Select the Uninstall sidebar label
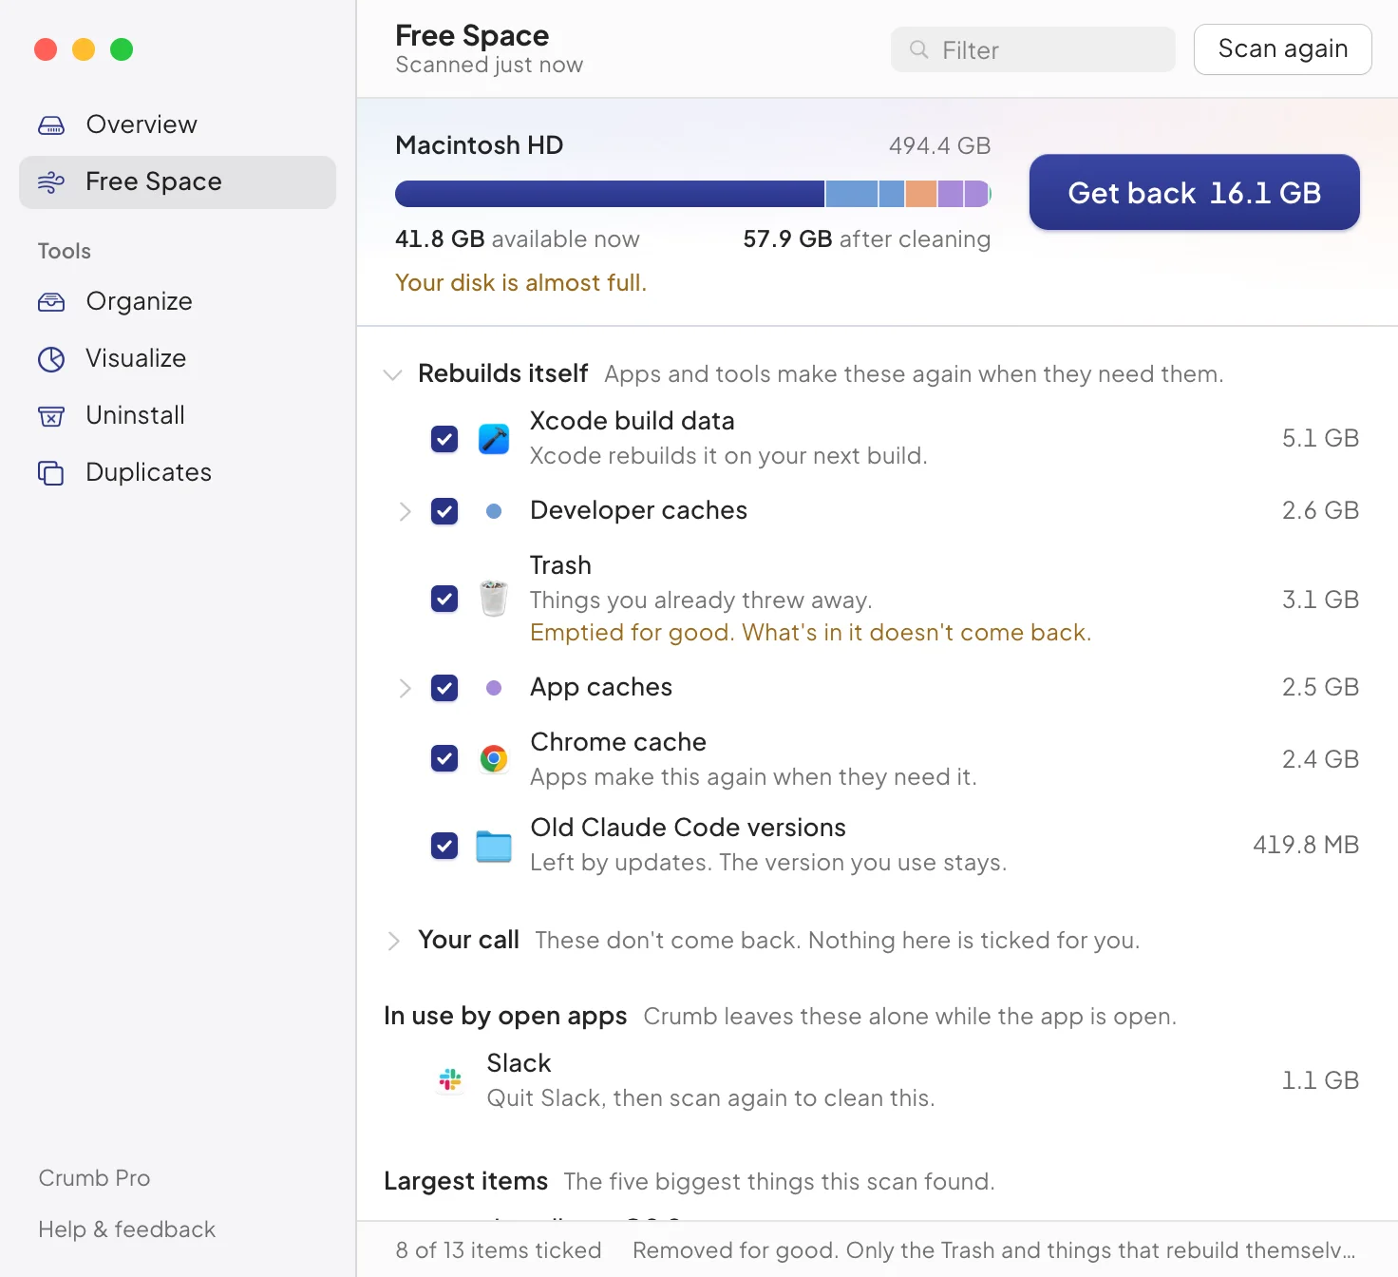 (135, 415)
